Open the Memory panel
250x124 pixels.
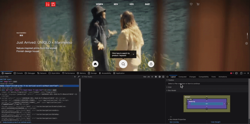[x=81, y=73]
